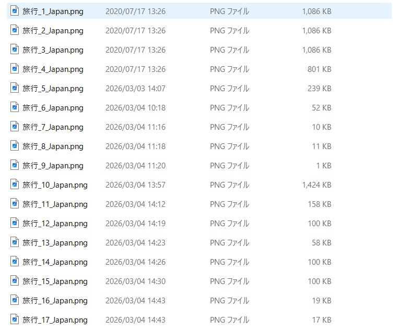Click the date 2026/03/04 13:57
The width and height of the screenshot is (411, 332).
tap(135, 185)
